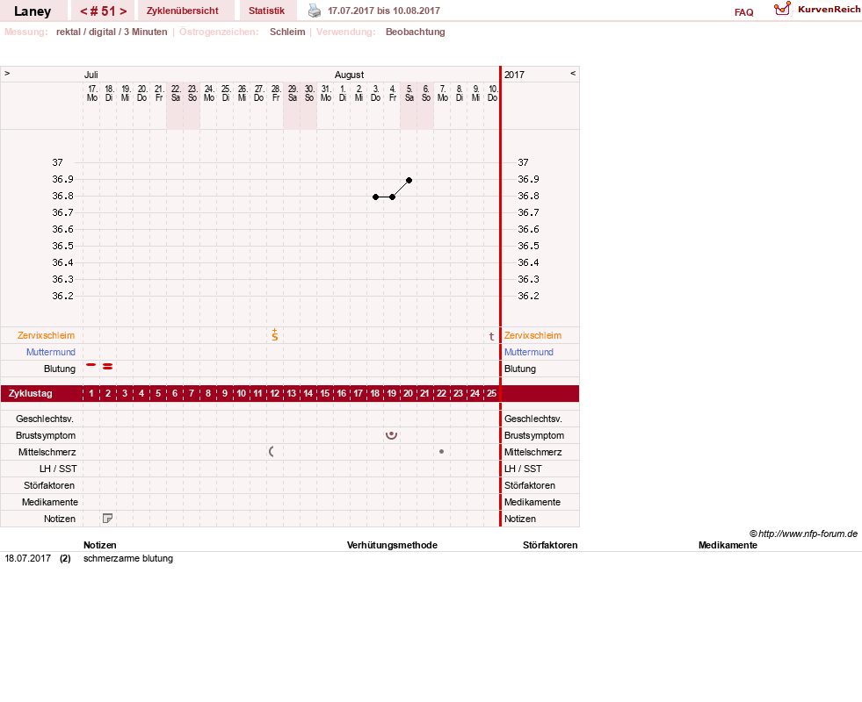The width and height of the screenshot is (862, 702).
Task: Click the single bleeding mark on cycle day 1
Action: click(x=91, y=364)
